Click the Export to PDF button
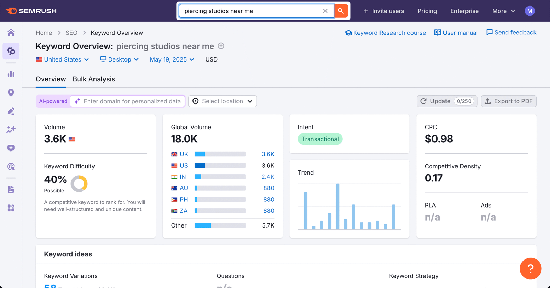The height and width of the screenshot is (288, 550). tap(509, 101)
